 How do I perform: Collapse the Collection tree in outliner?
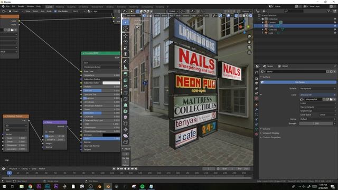tap(259, 19)
